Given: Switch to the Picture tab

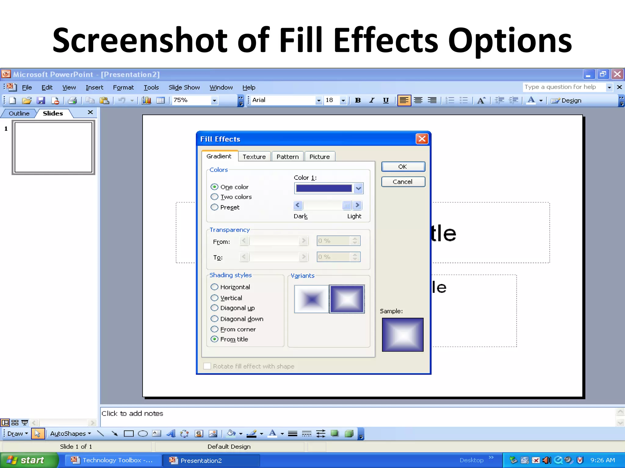Looking at the screenshot, I should (x=320, y=157).
